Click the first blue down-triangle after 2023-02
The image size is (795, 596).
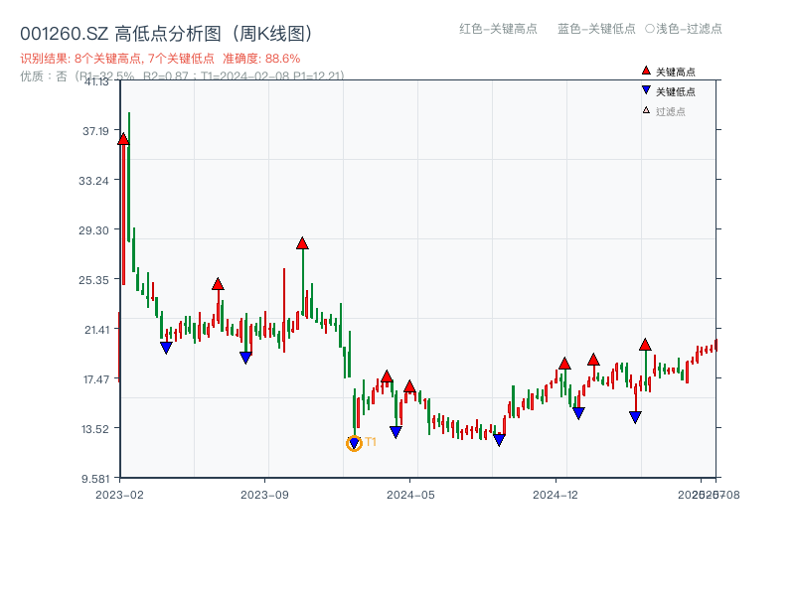point(165,347)
